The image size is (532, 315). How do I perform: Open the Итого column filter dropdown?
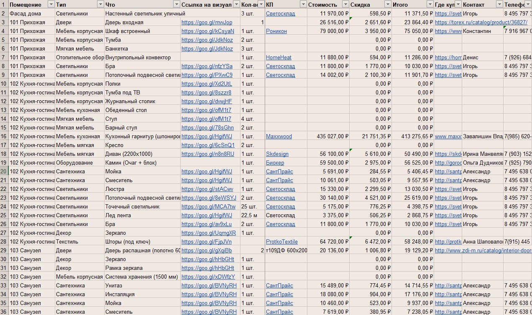[x=430, y=4]
